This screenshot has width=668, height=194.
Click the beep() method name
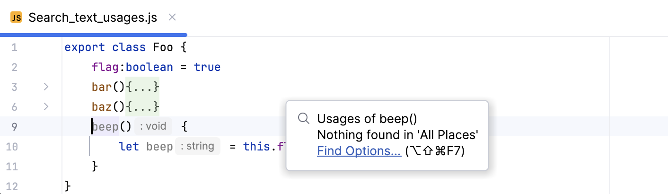pos(105,126)
